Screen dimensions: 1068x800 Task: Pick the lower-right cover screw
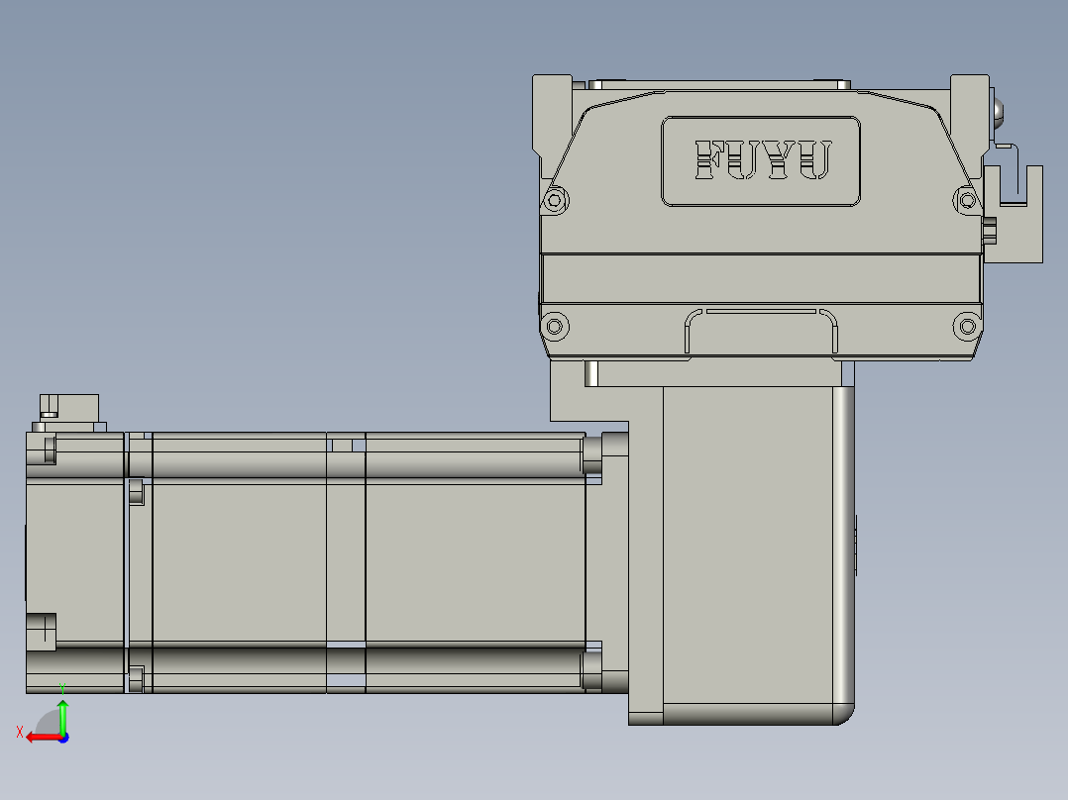point(967,326)
